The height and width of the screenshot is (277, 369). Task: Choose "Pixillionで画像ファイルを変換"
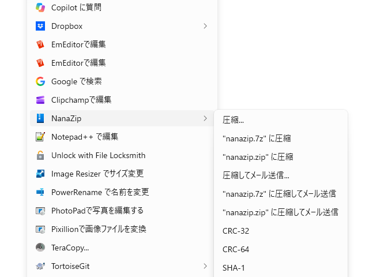click(x=122, y=229)
